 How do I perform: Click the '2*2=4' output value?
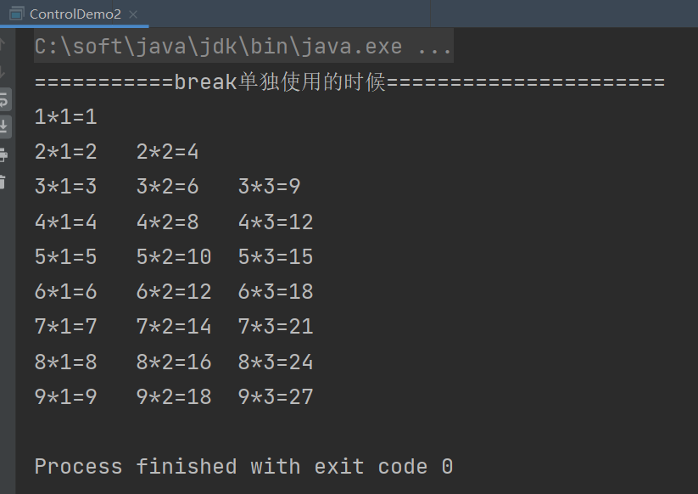[x=168, y=151]
